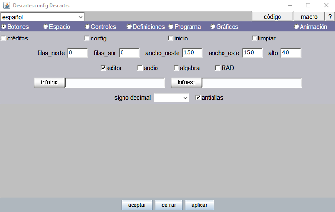The height and width of the screenshot is (212, 335).
Task: Click the infoind text field
Action: point(115,82)
